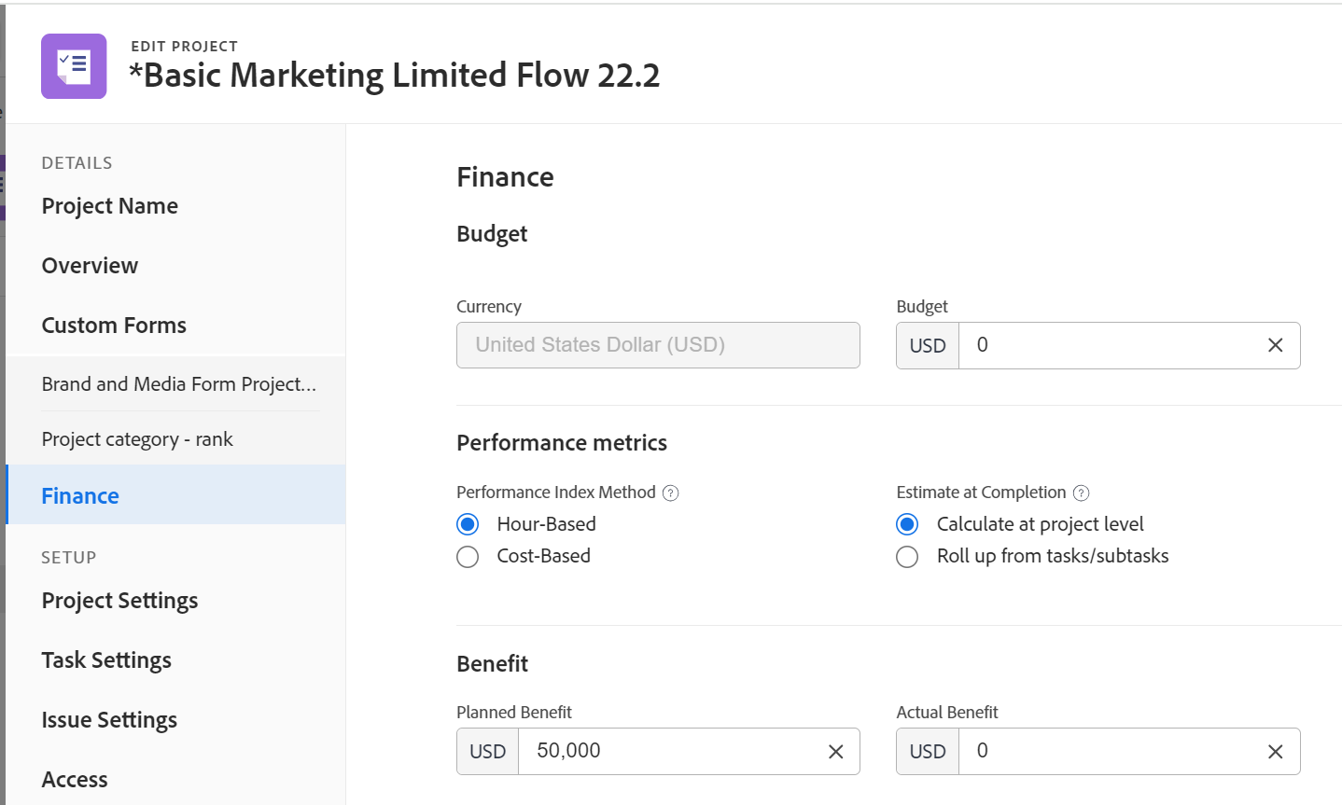The height and width of the screenshot is (805, 1342).
Task: Clear the Budget field with X icon
Action: [1275, 345]
